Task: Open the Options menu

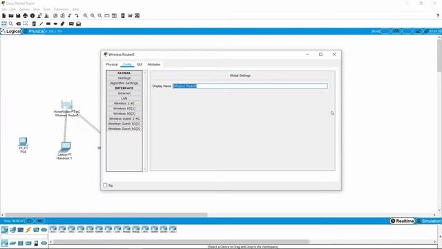Action: [x=24, y=9]
